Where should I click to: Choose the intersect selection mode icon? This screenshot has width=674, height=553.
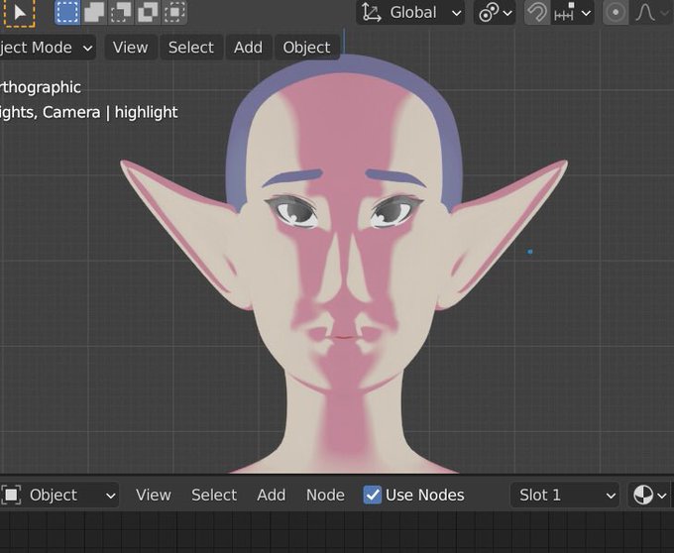coord(174,12)
